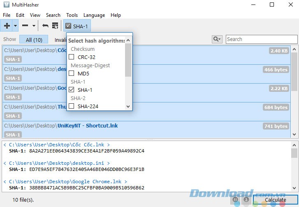Click the list-select icon beside the undo arrow

click(x=55, y=26)
